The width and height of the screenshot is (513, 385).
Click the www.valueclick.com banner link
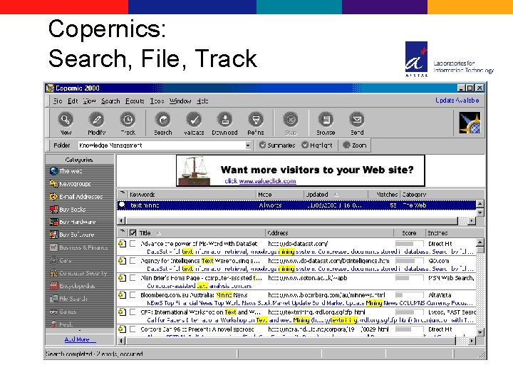point(267,181)
